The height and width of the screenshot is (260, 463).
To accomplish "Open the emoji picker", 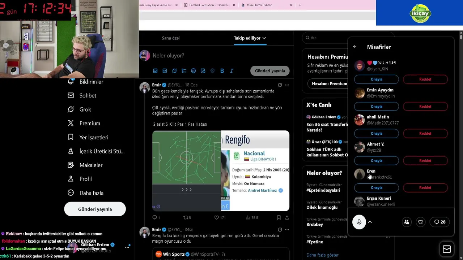I will (x=193, y=71).
